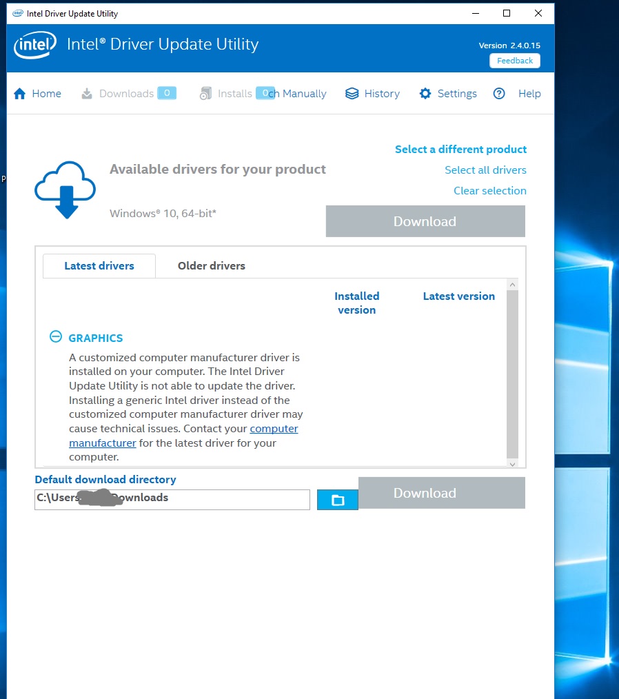Click Select all drivers link
The height and width of the screenshot is (699, 619).
[485, 170]
